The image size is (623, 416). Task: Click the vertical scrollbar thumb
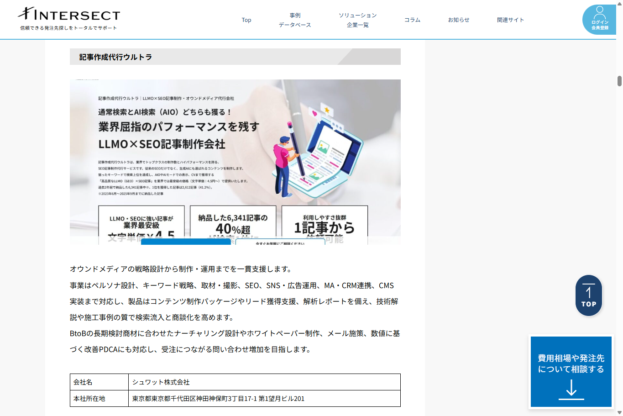619,81
